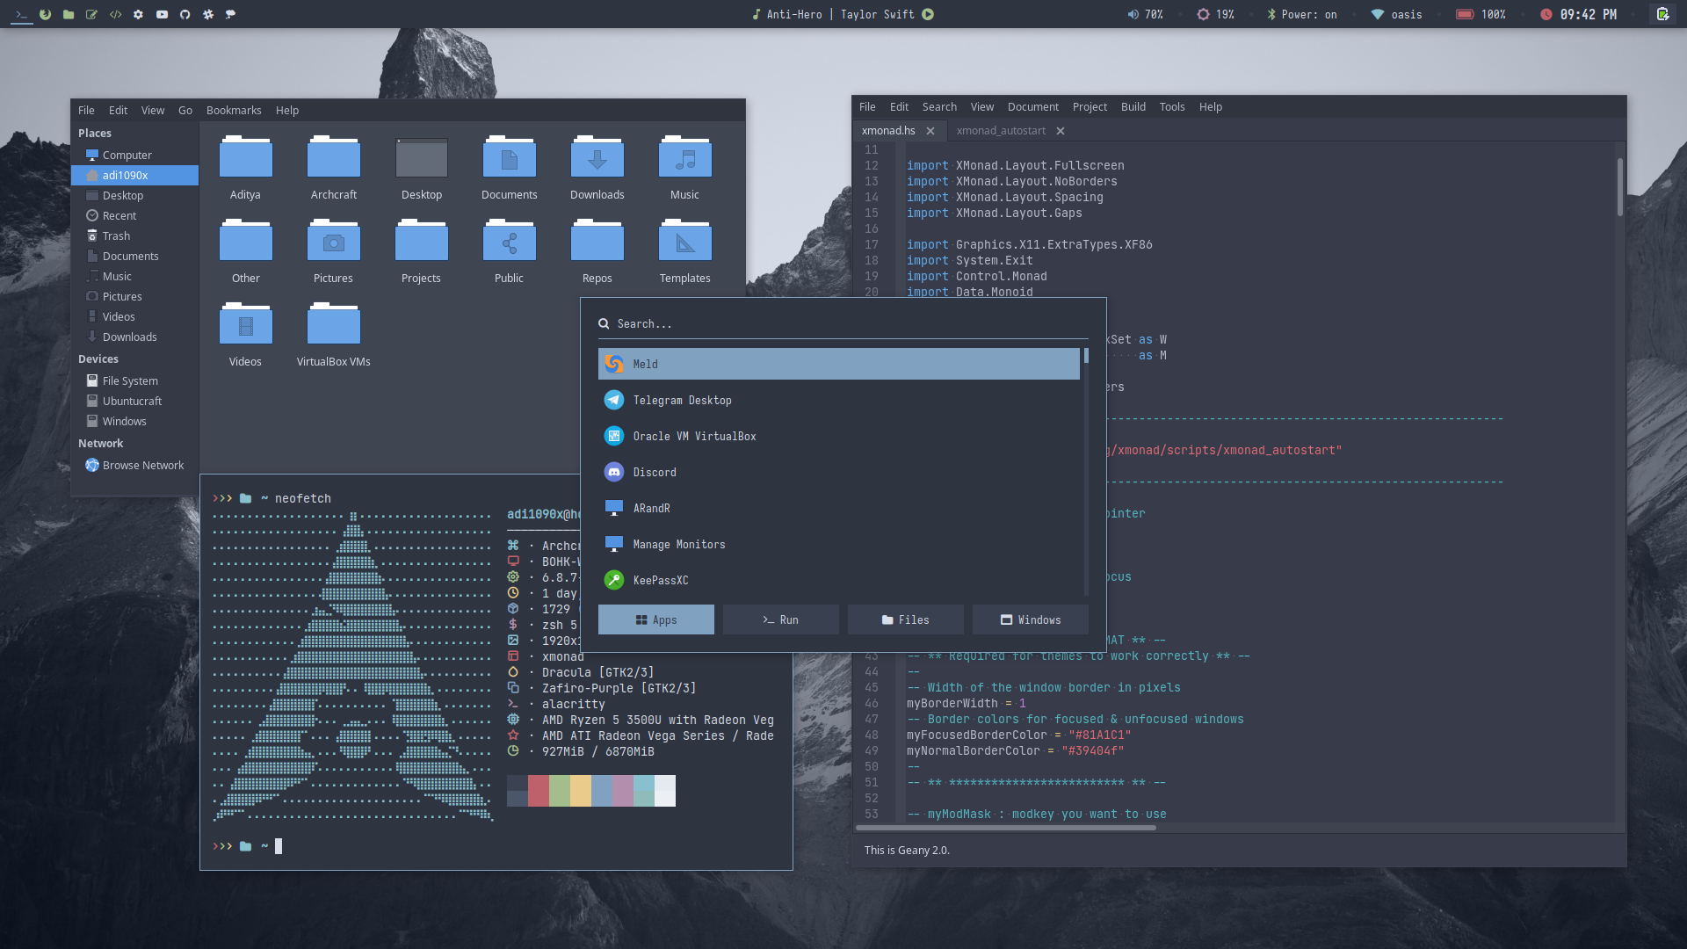Open the Archcraft folder in the file manager

(x=333, y=159)
